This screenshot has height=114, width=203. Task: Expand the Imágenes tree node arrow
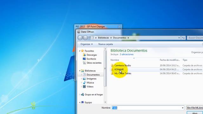point(82,79)
